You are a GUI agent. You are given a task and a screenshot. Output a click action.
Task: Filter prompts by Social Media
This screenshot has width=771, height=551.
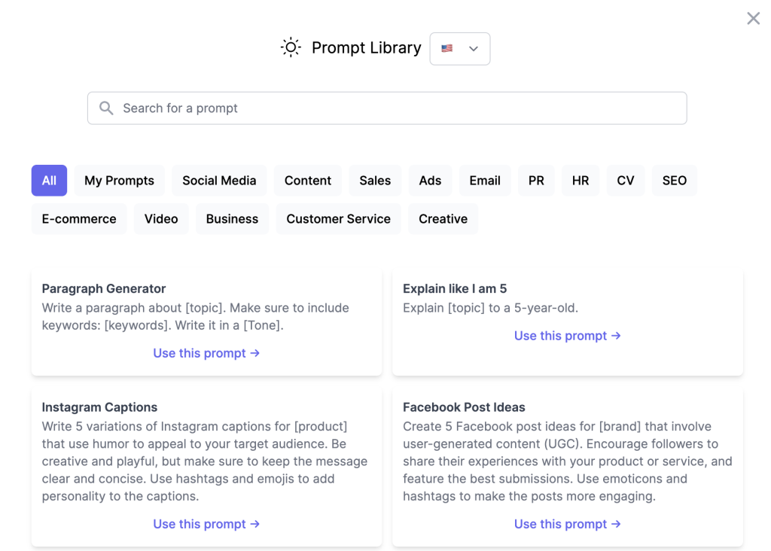219,181
